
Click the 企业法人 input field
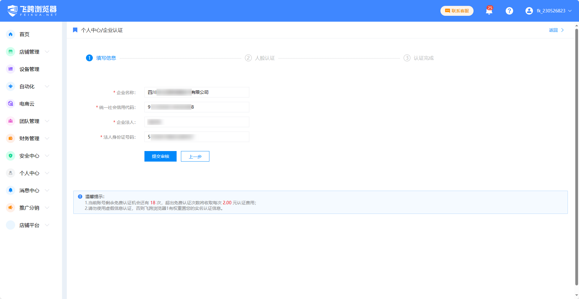tap(197, 122)
